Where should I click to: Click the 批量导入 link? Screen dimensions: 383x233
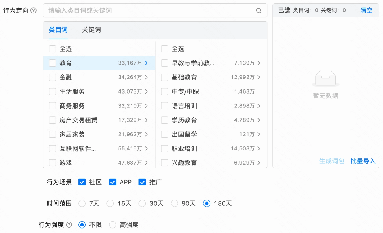363,161
